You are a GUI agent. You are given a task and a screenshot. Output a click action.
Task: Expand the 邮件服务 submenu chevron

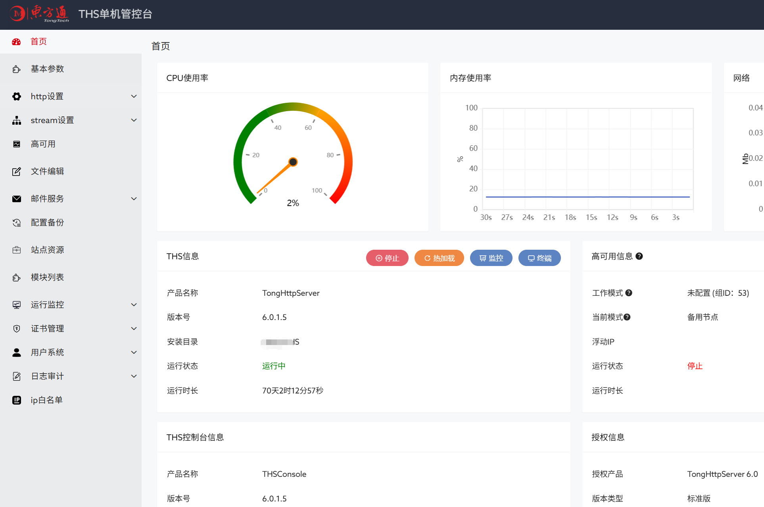134,199
